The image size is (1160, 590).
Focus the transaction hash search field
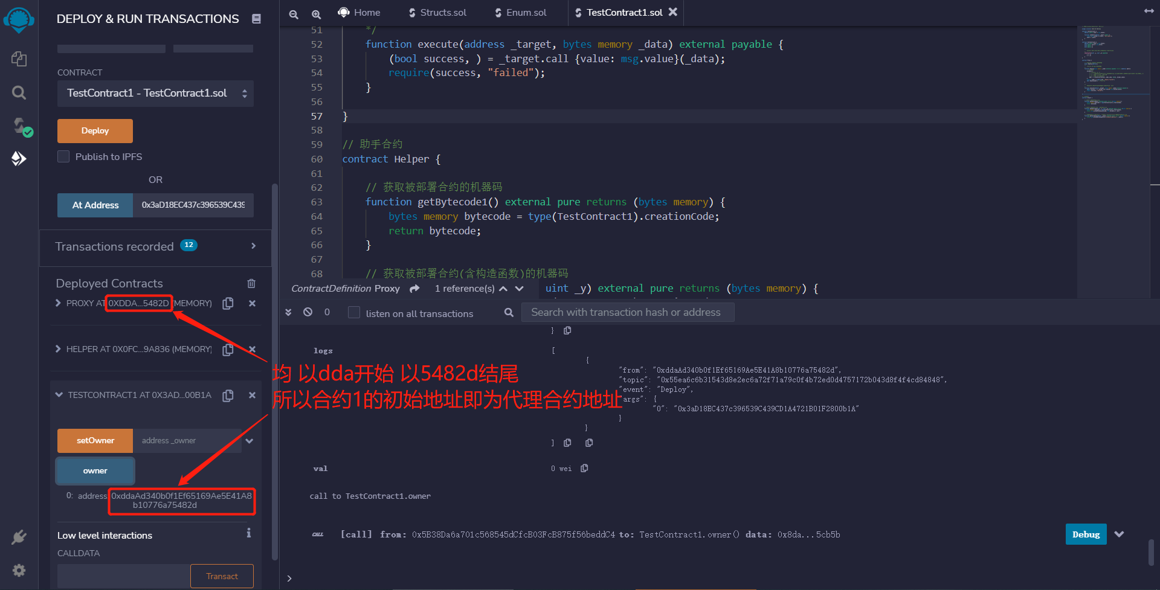(628, 312)
